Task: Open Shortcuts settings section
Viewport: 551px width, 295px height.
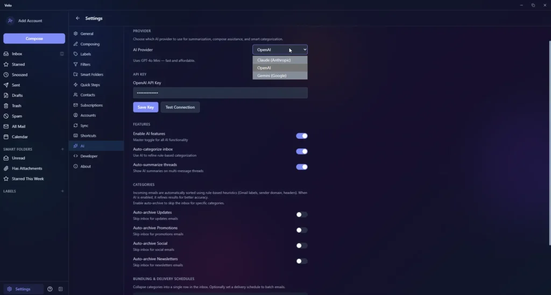Action: point(96,136)
